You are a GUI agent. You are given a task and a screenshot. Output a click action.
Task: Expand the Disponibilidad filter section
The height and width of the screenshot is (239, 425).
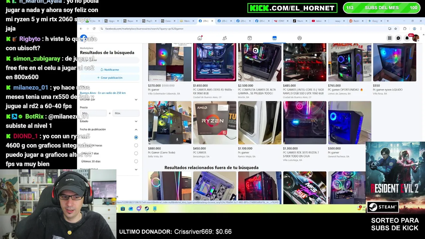[x=136, y=169]
